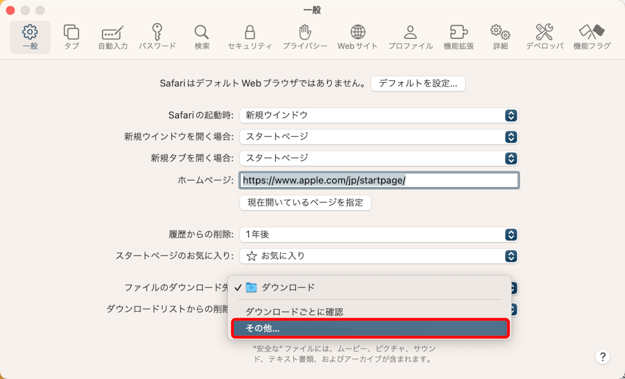Open the 履歴からの削除 dropdown
The image size is (625, 379).
[379, 234]
